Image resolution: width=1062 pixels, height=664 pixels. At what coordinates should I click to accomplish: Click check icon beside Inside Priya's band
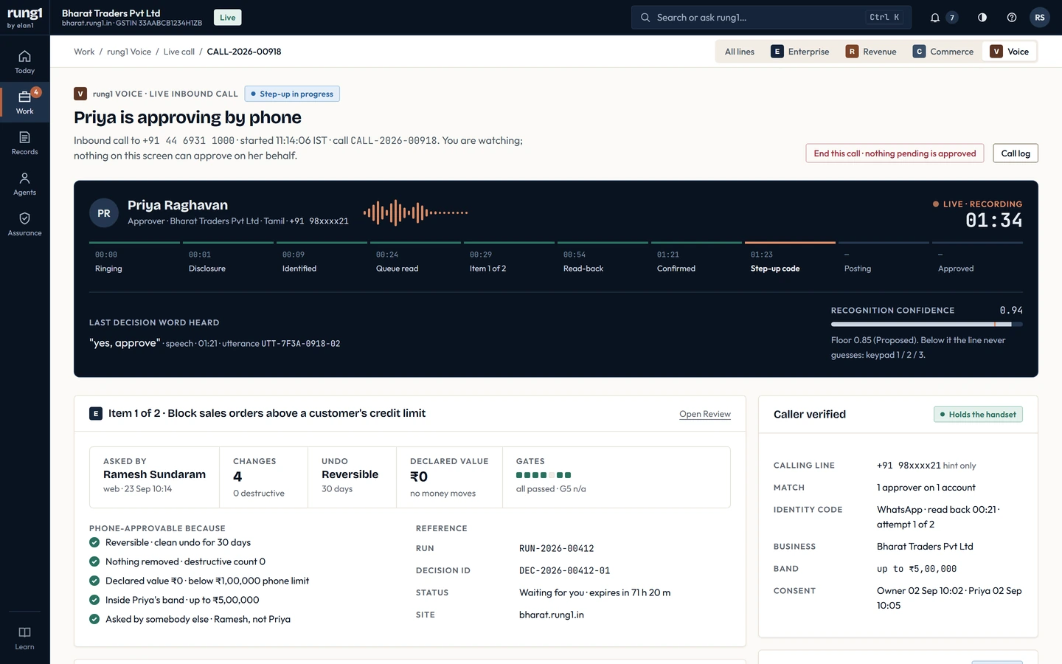click(94, 600)
